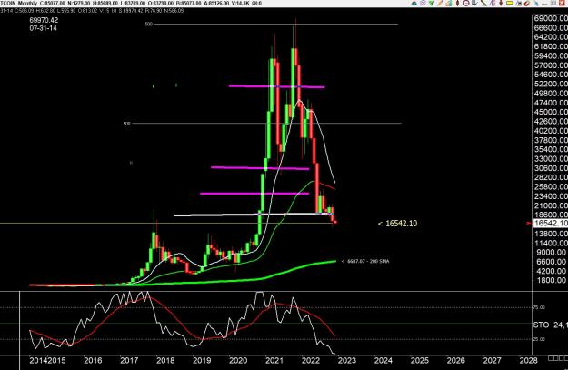Viewport: 568px width, 370px height.
Task: Click the 69000.00 price axis label
Action: 551,18
